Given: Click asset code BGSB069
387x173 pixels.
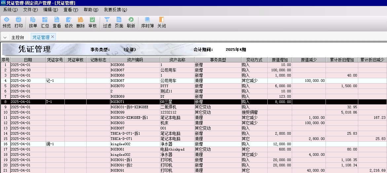Looking at the screenshot, I should click(x=135, y=97).
